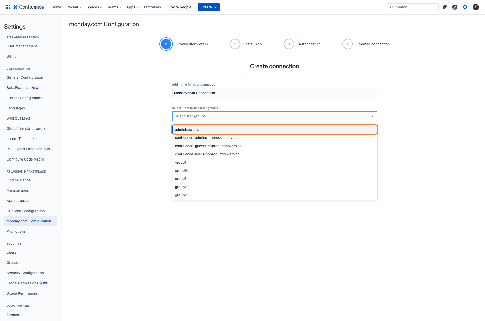The width and height of the screenshot is (485, 321).
Task: Open Templates in top navigation
Action: coord(152,7)
